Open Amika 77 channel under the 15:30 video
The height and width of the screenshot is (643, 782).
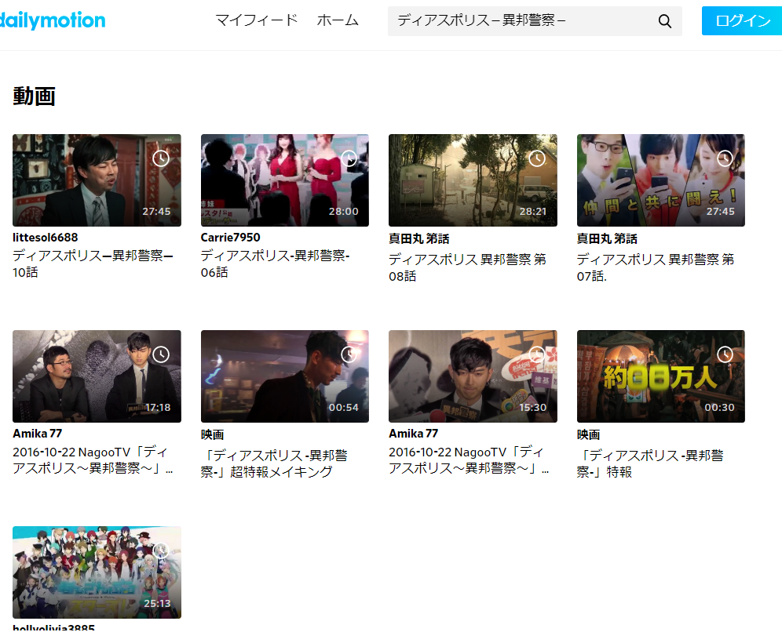(x=414, y=434)
